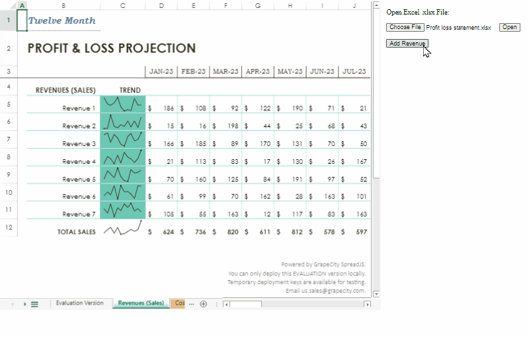Click the horizontal scrollbar left arrow
This screenshot has width=529, height=337.
(x=226, y=304)
